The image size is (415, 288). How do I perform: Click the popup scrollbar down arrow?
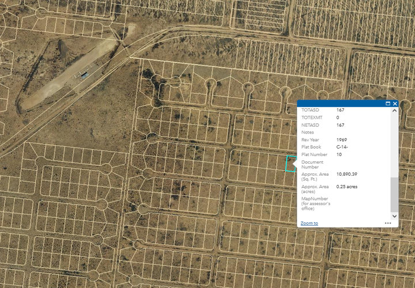394,215
